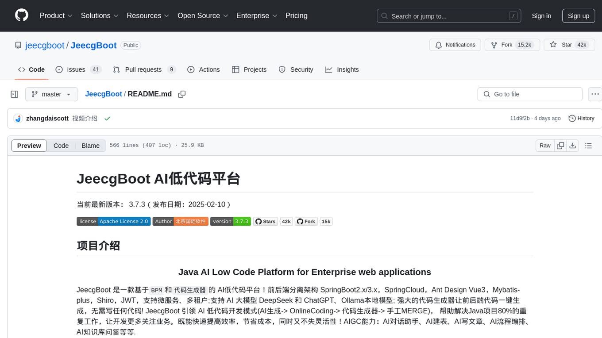
Task: Open the fork count 15.2k
Action: pos(524,45)
